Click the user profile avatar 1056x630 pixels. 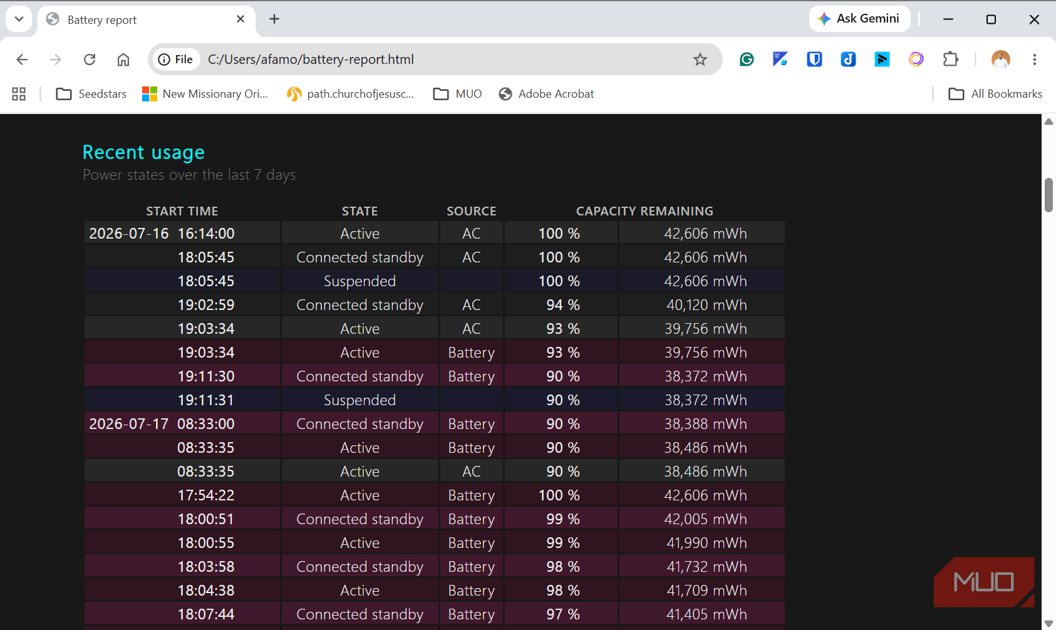[x=1001, y=59]
